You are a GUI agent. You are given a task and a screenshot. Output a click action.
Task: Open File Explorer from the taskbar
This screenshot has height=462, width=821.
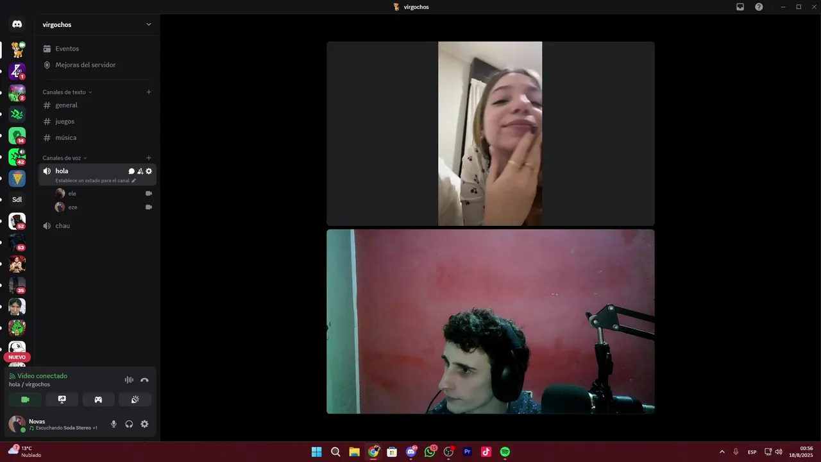(354, 452)
